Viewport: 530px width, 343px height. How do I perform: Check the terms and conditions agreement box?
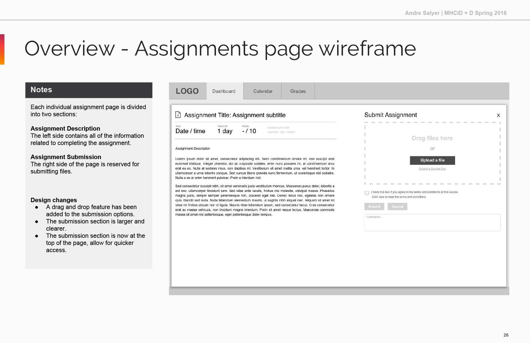point(367,193)
